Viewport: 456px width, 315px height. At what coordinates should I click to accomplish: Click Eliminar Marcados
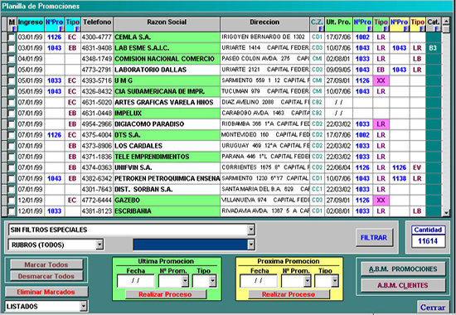[x=46, y=292]
